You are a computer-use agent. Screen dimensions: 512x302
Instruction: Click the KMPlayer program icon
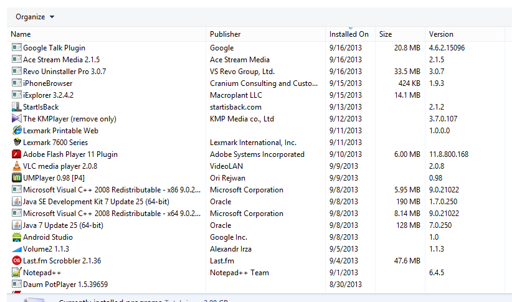tap(17, 118)
